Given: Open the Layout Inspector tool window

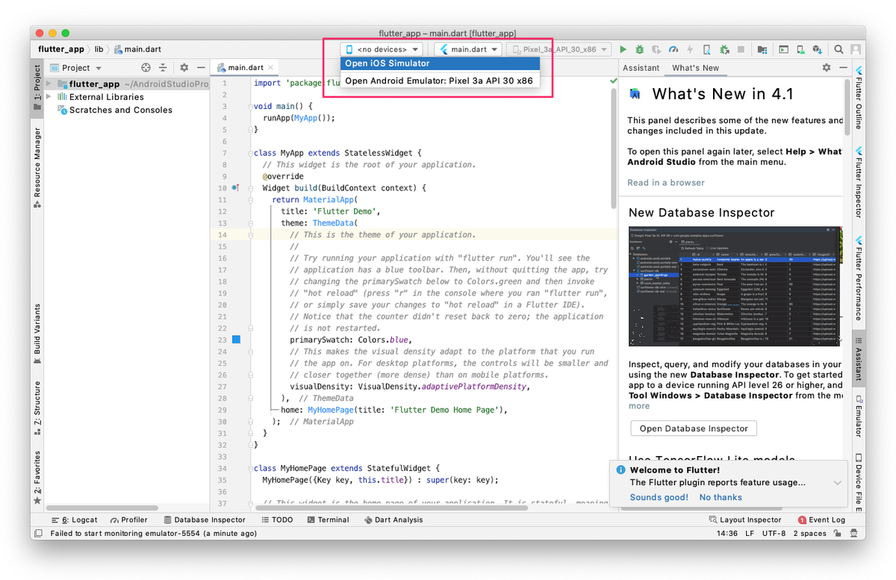Looking at the screenshot, I should 744,520.
